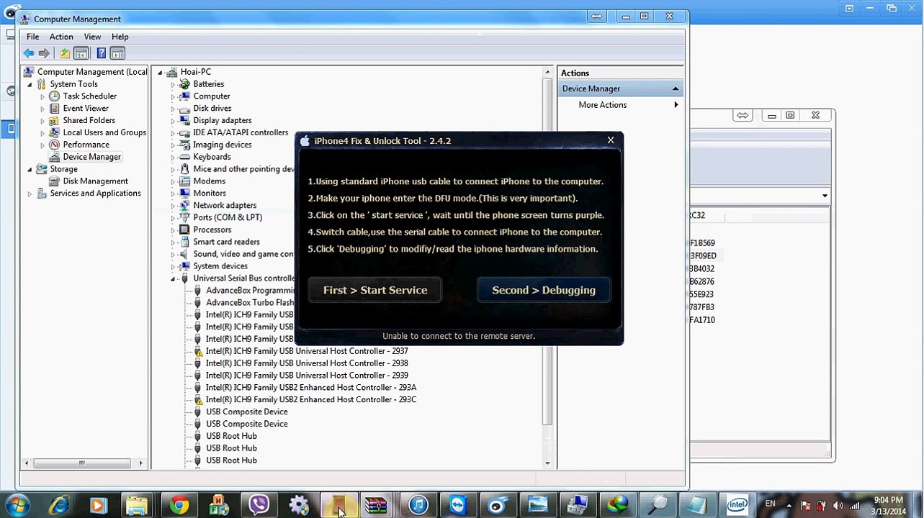The image size is (924, 518).
Task: Open the gear settings app on the taskbar
Action: [x=299, y=505]
